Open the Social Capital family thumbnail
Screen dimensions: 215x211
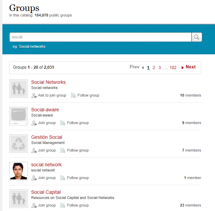(19, 199)
